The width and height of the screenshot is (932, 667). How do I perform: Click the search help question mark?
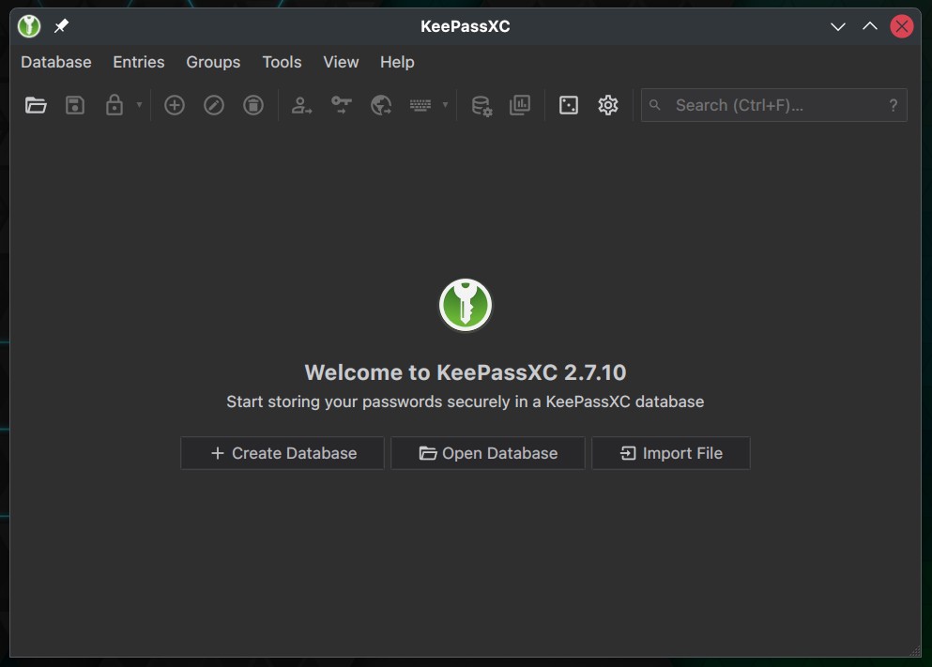(894, 105)
